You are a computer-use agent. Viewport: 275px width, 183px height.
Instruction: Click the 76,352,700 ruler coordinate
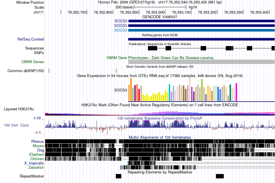click(x=77, y=12)
